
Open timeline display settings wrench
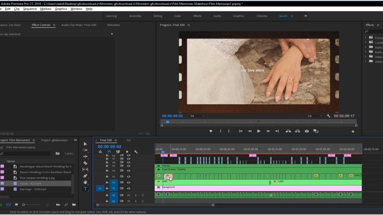point(136,152)
